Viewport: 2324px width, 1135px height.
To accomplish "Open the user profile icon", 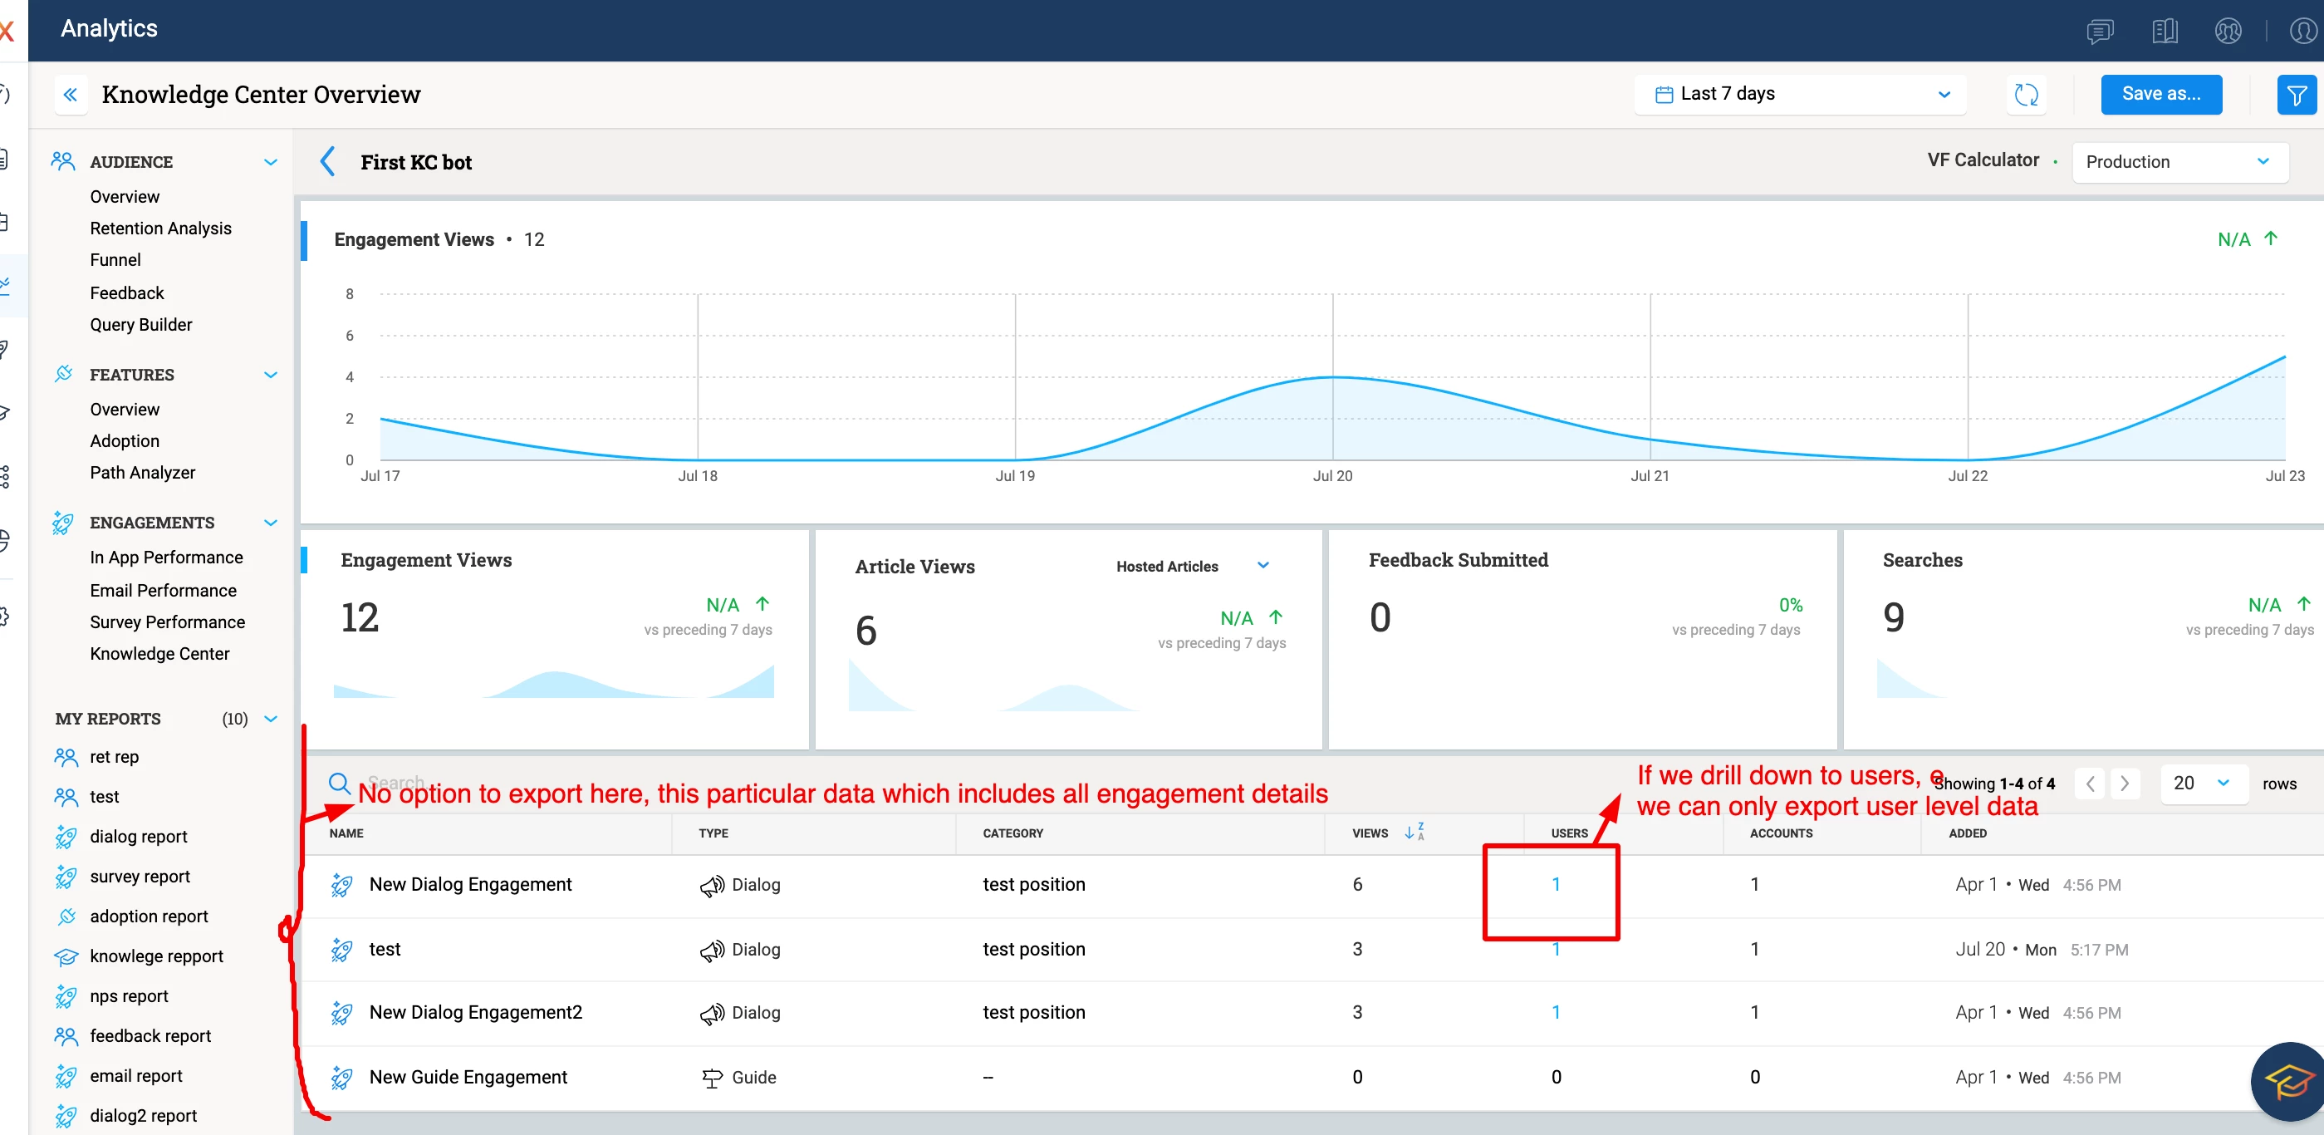I will [2303, 32].
